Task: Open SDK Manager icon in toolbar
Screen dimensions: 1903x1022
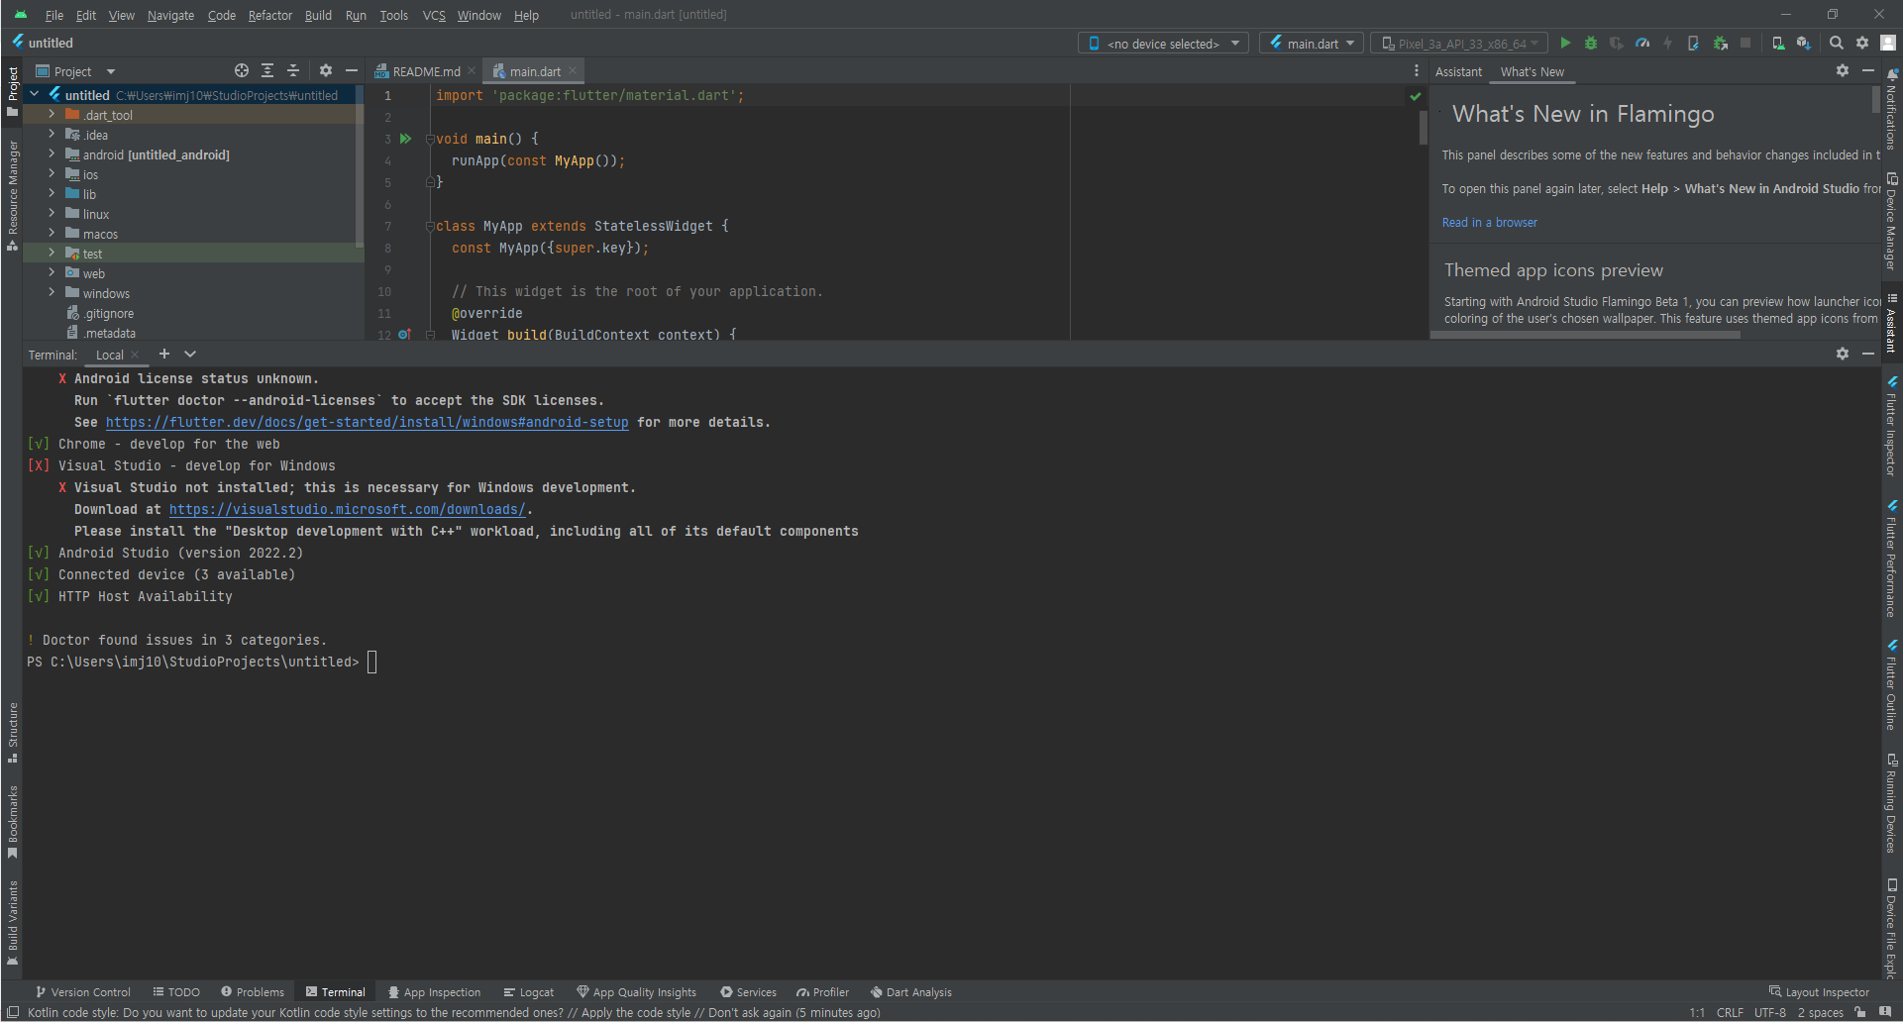Action: [1804, 43]
